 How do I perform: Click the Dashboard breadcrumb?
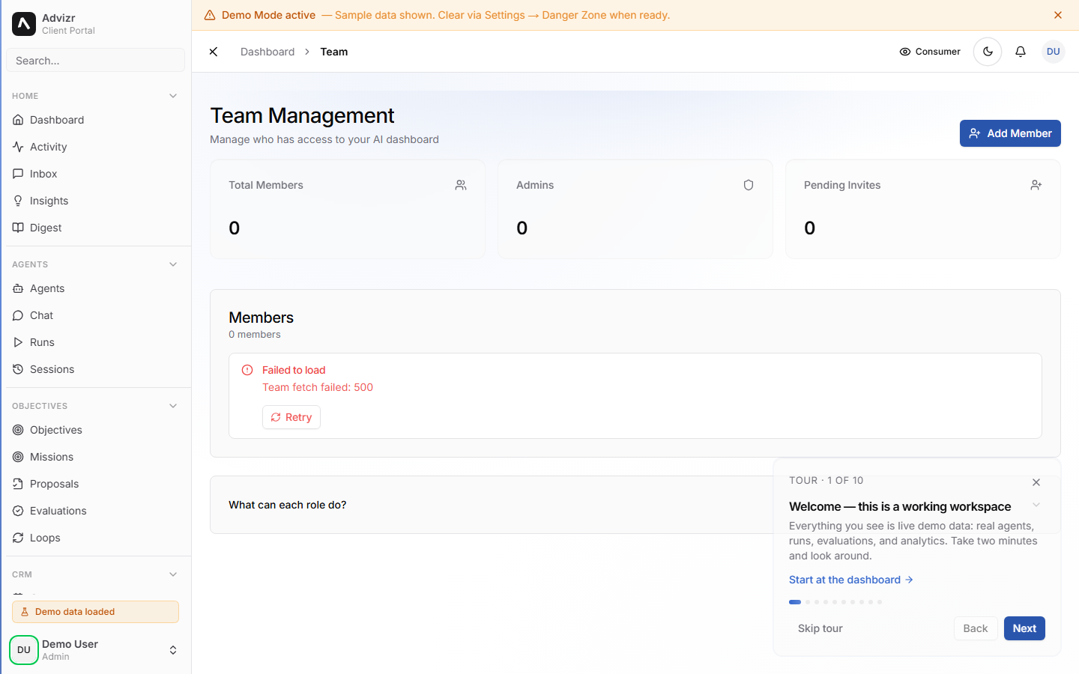268,52
